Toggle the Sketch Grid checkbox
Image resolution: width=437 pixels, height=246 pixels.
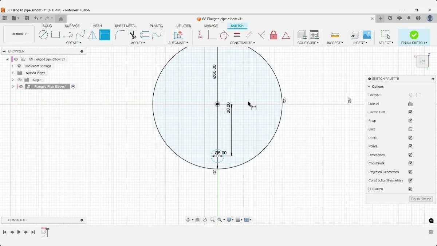pyautogui.click(x=410, y=112)
